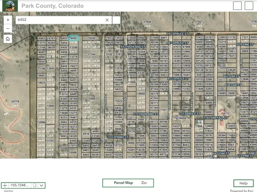Clear the 6452 search text
Image resolution: width=257 pixels, height=192 pixels.
click(x=107, y=20)
